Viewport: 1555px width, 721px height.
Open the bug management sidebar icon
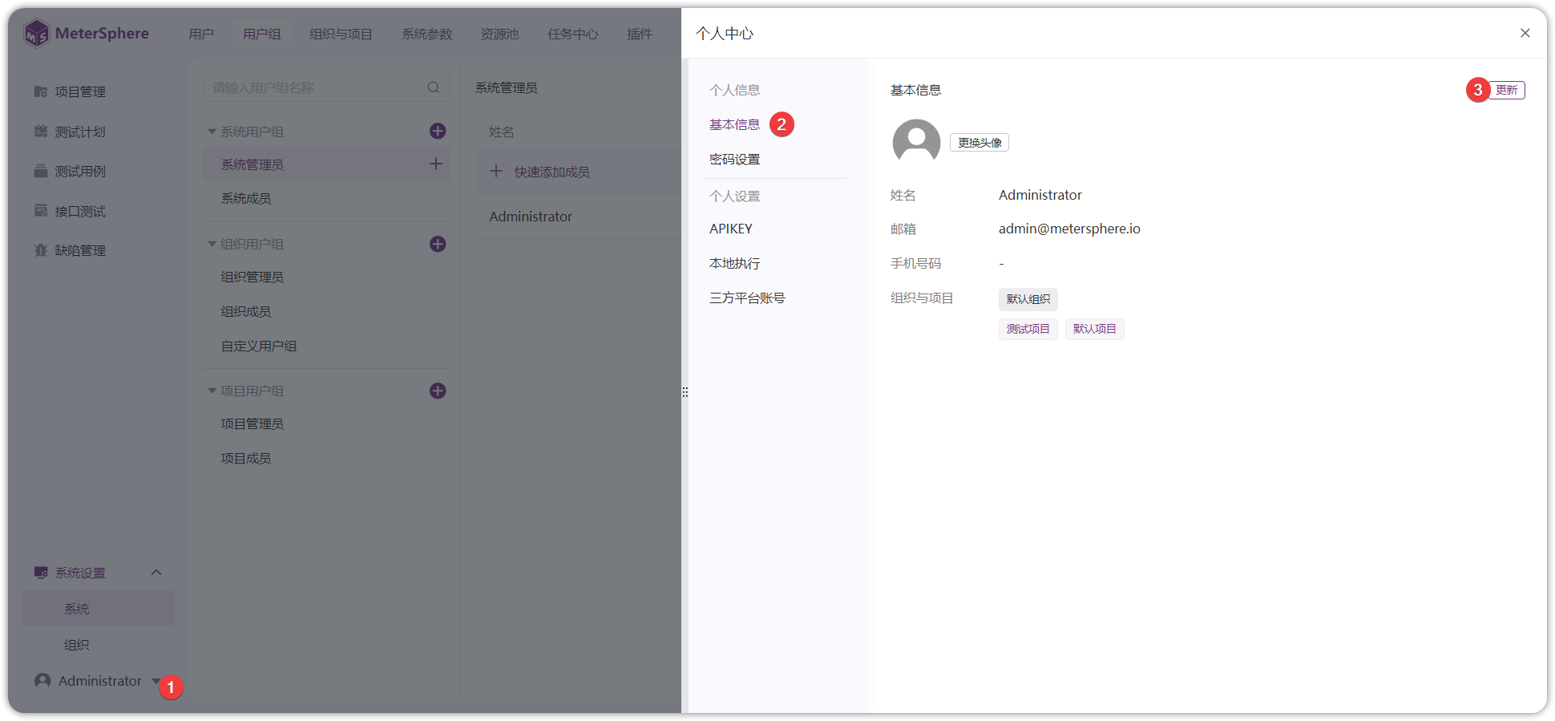pos(41,250)
